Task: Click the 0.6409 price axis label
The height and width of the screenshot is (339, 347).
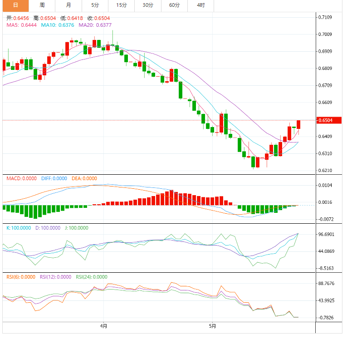Action: pyautogui.click(x=325, y=137)
